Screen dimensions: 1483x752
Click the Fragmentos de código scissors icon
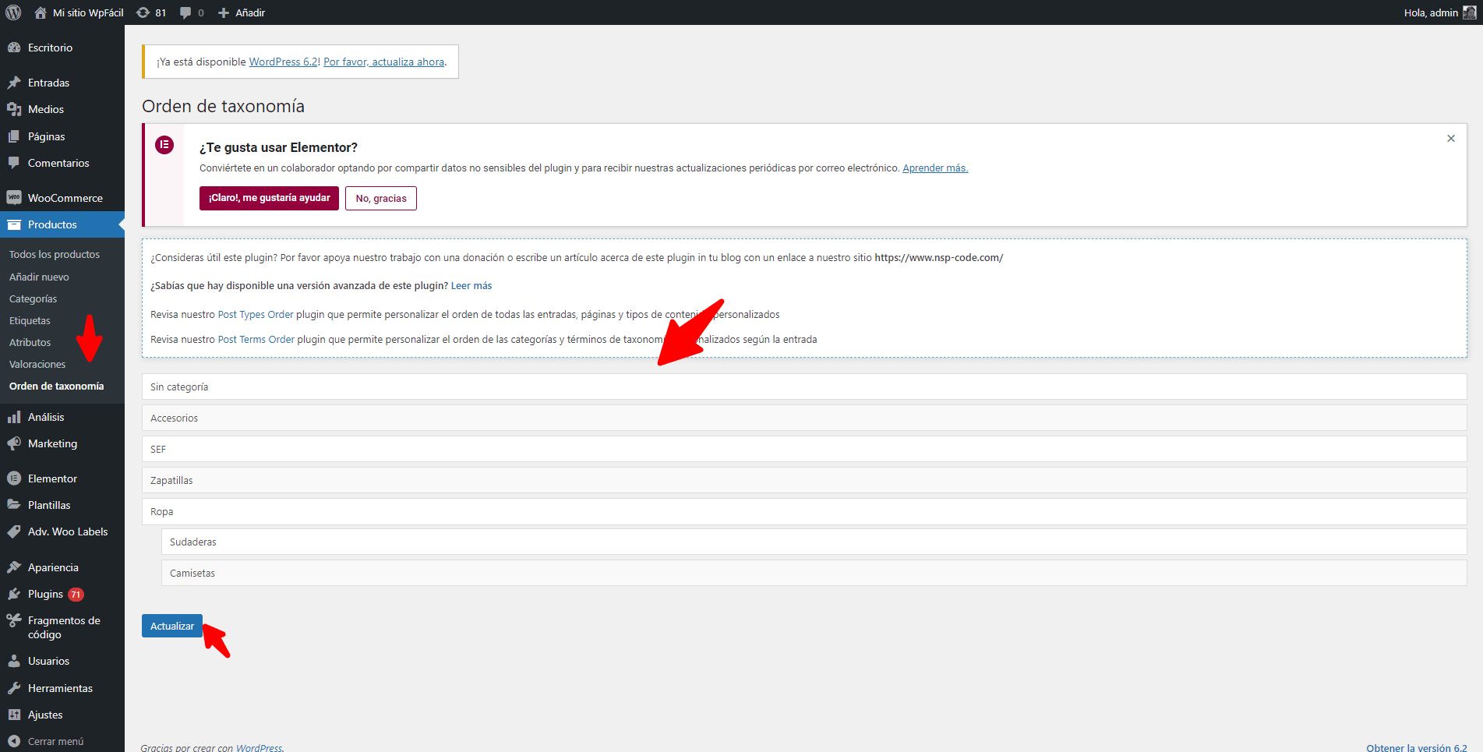[14, 620]
